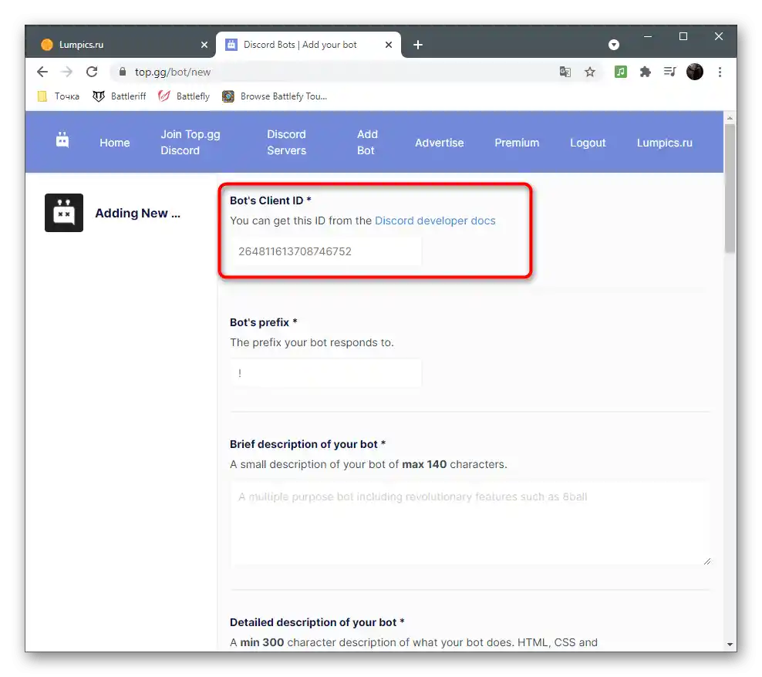Click Brief description of your bot label
The height and width of the screenshot is (677, 762).
[x=308, y=444]
